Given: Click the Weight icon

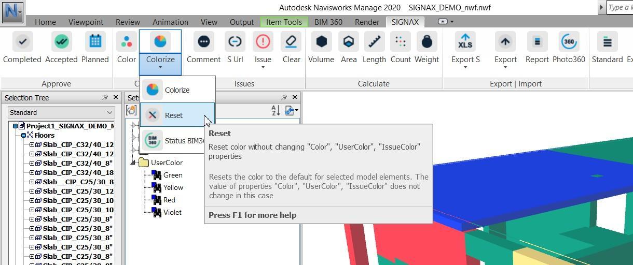Looking at the screenshot, I should (x=427, y=41).
